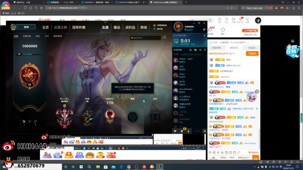303x170 pixels.
Task: Click the dim banner crest emblem
Action: pos(155,117)
